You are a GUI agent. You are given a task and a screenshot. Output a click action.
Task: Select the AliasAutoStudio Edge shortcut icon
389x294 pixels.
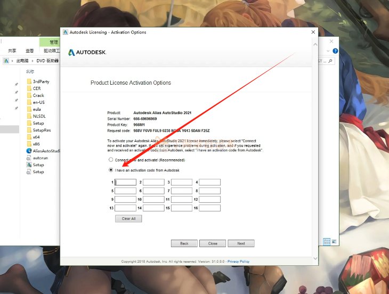click(29, 151)
